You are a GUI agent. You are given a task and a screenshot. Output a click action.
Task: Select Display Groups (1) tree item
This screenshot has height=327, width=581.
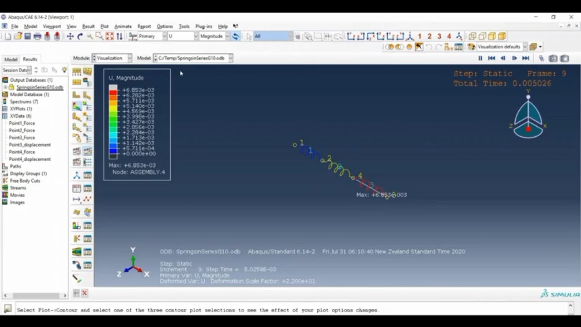click(x=28, y=173)
